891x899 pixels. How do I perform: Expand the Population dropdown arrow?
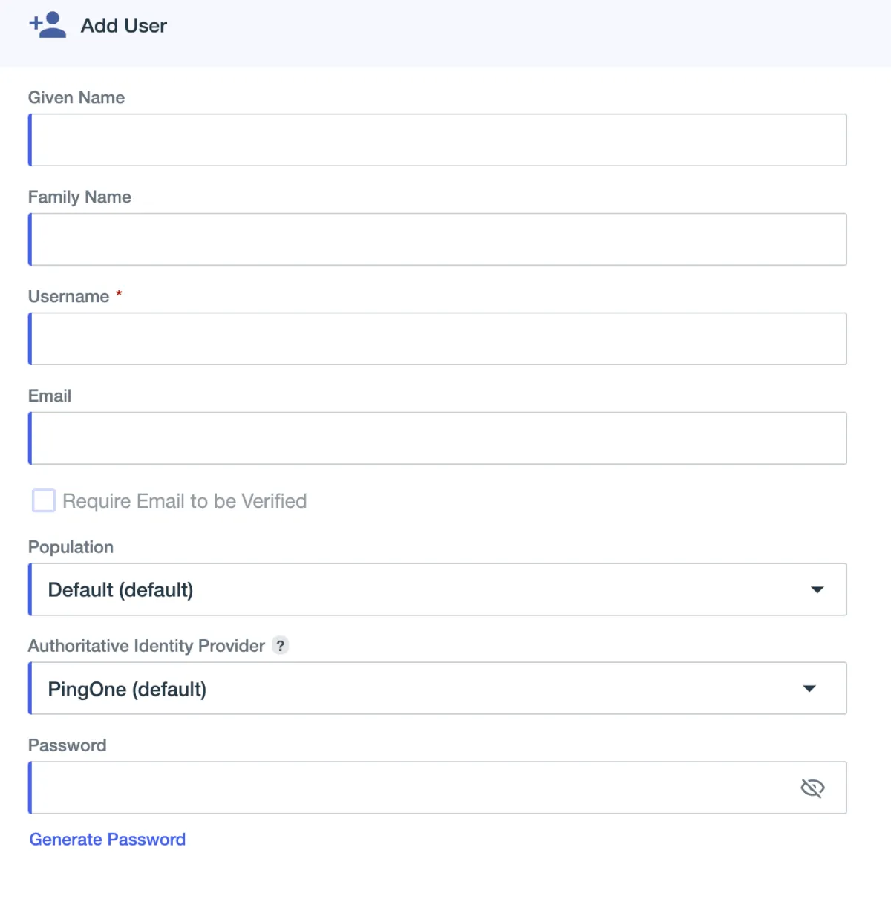(817, 589)
